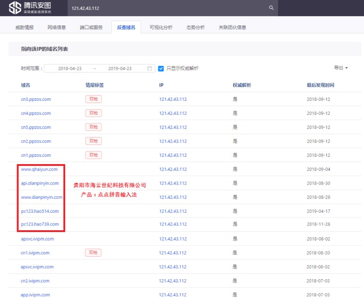Click the search magnifier icon
The height and width of the screenshot is (299, 364).
[271, 8]
